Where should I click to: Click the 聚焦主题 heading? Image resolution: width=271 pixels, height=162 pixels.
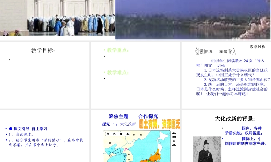pos(119,117)
